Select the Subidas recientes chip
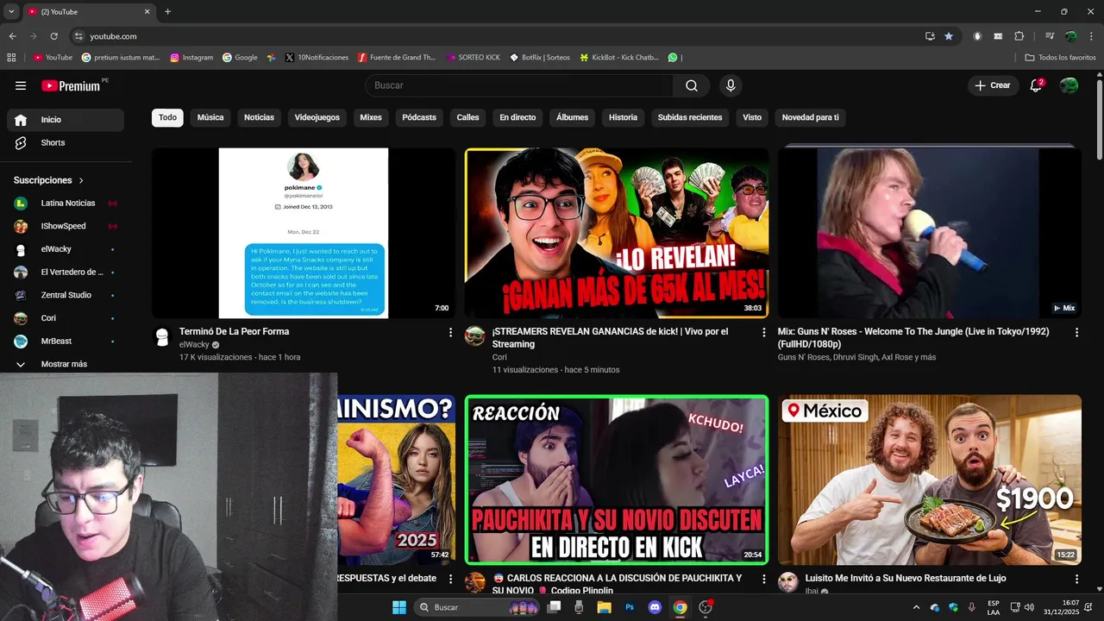Viewport: 1104px width, 621px height. tap(690, 117)
